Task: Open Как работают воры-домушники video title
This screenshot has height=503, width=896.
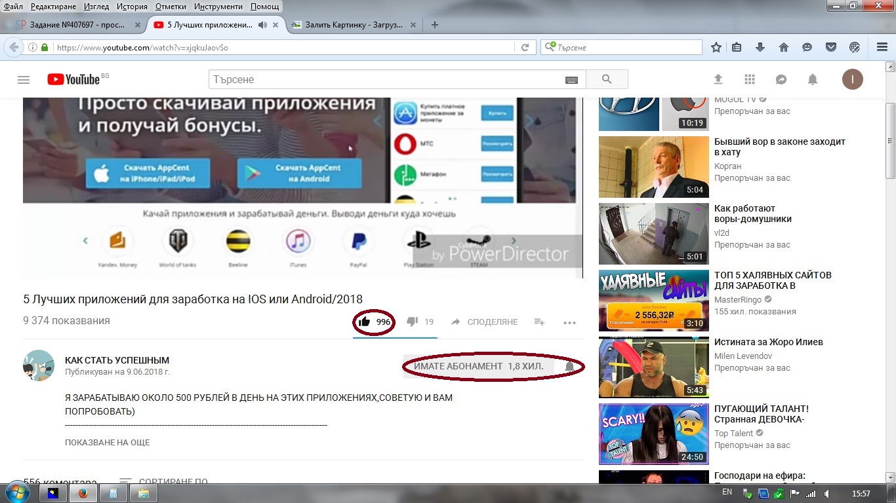Action: pos(753,214)
